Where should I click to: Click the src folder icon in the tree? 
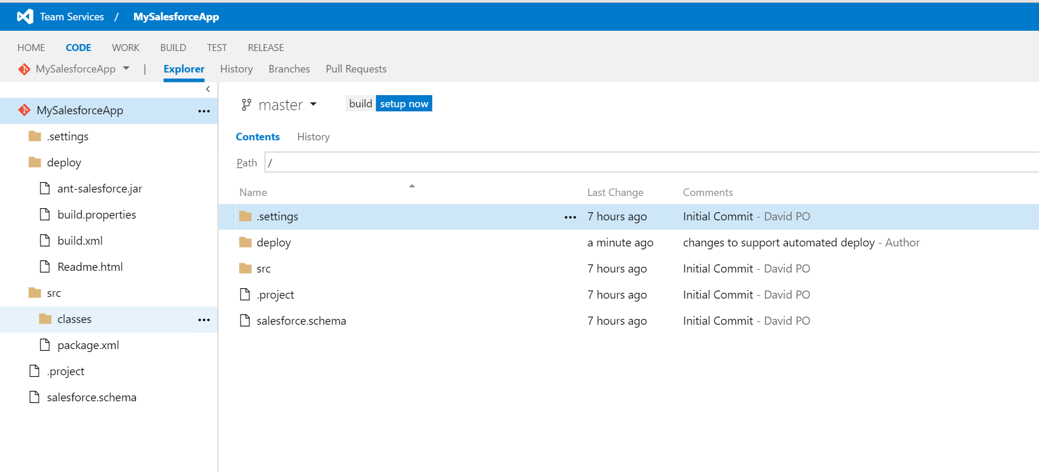click(35, 293)
